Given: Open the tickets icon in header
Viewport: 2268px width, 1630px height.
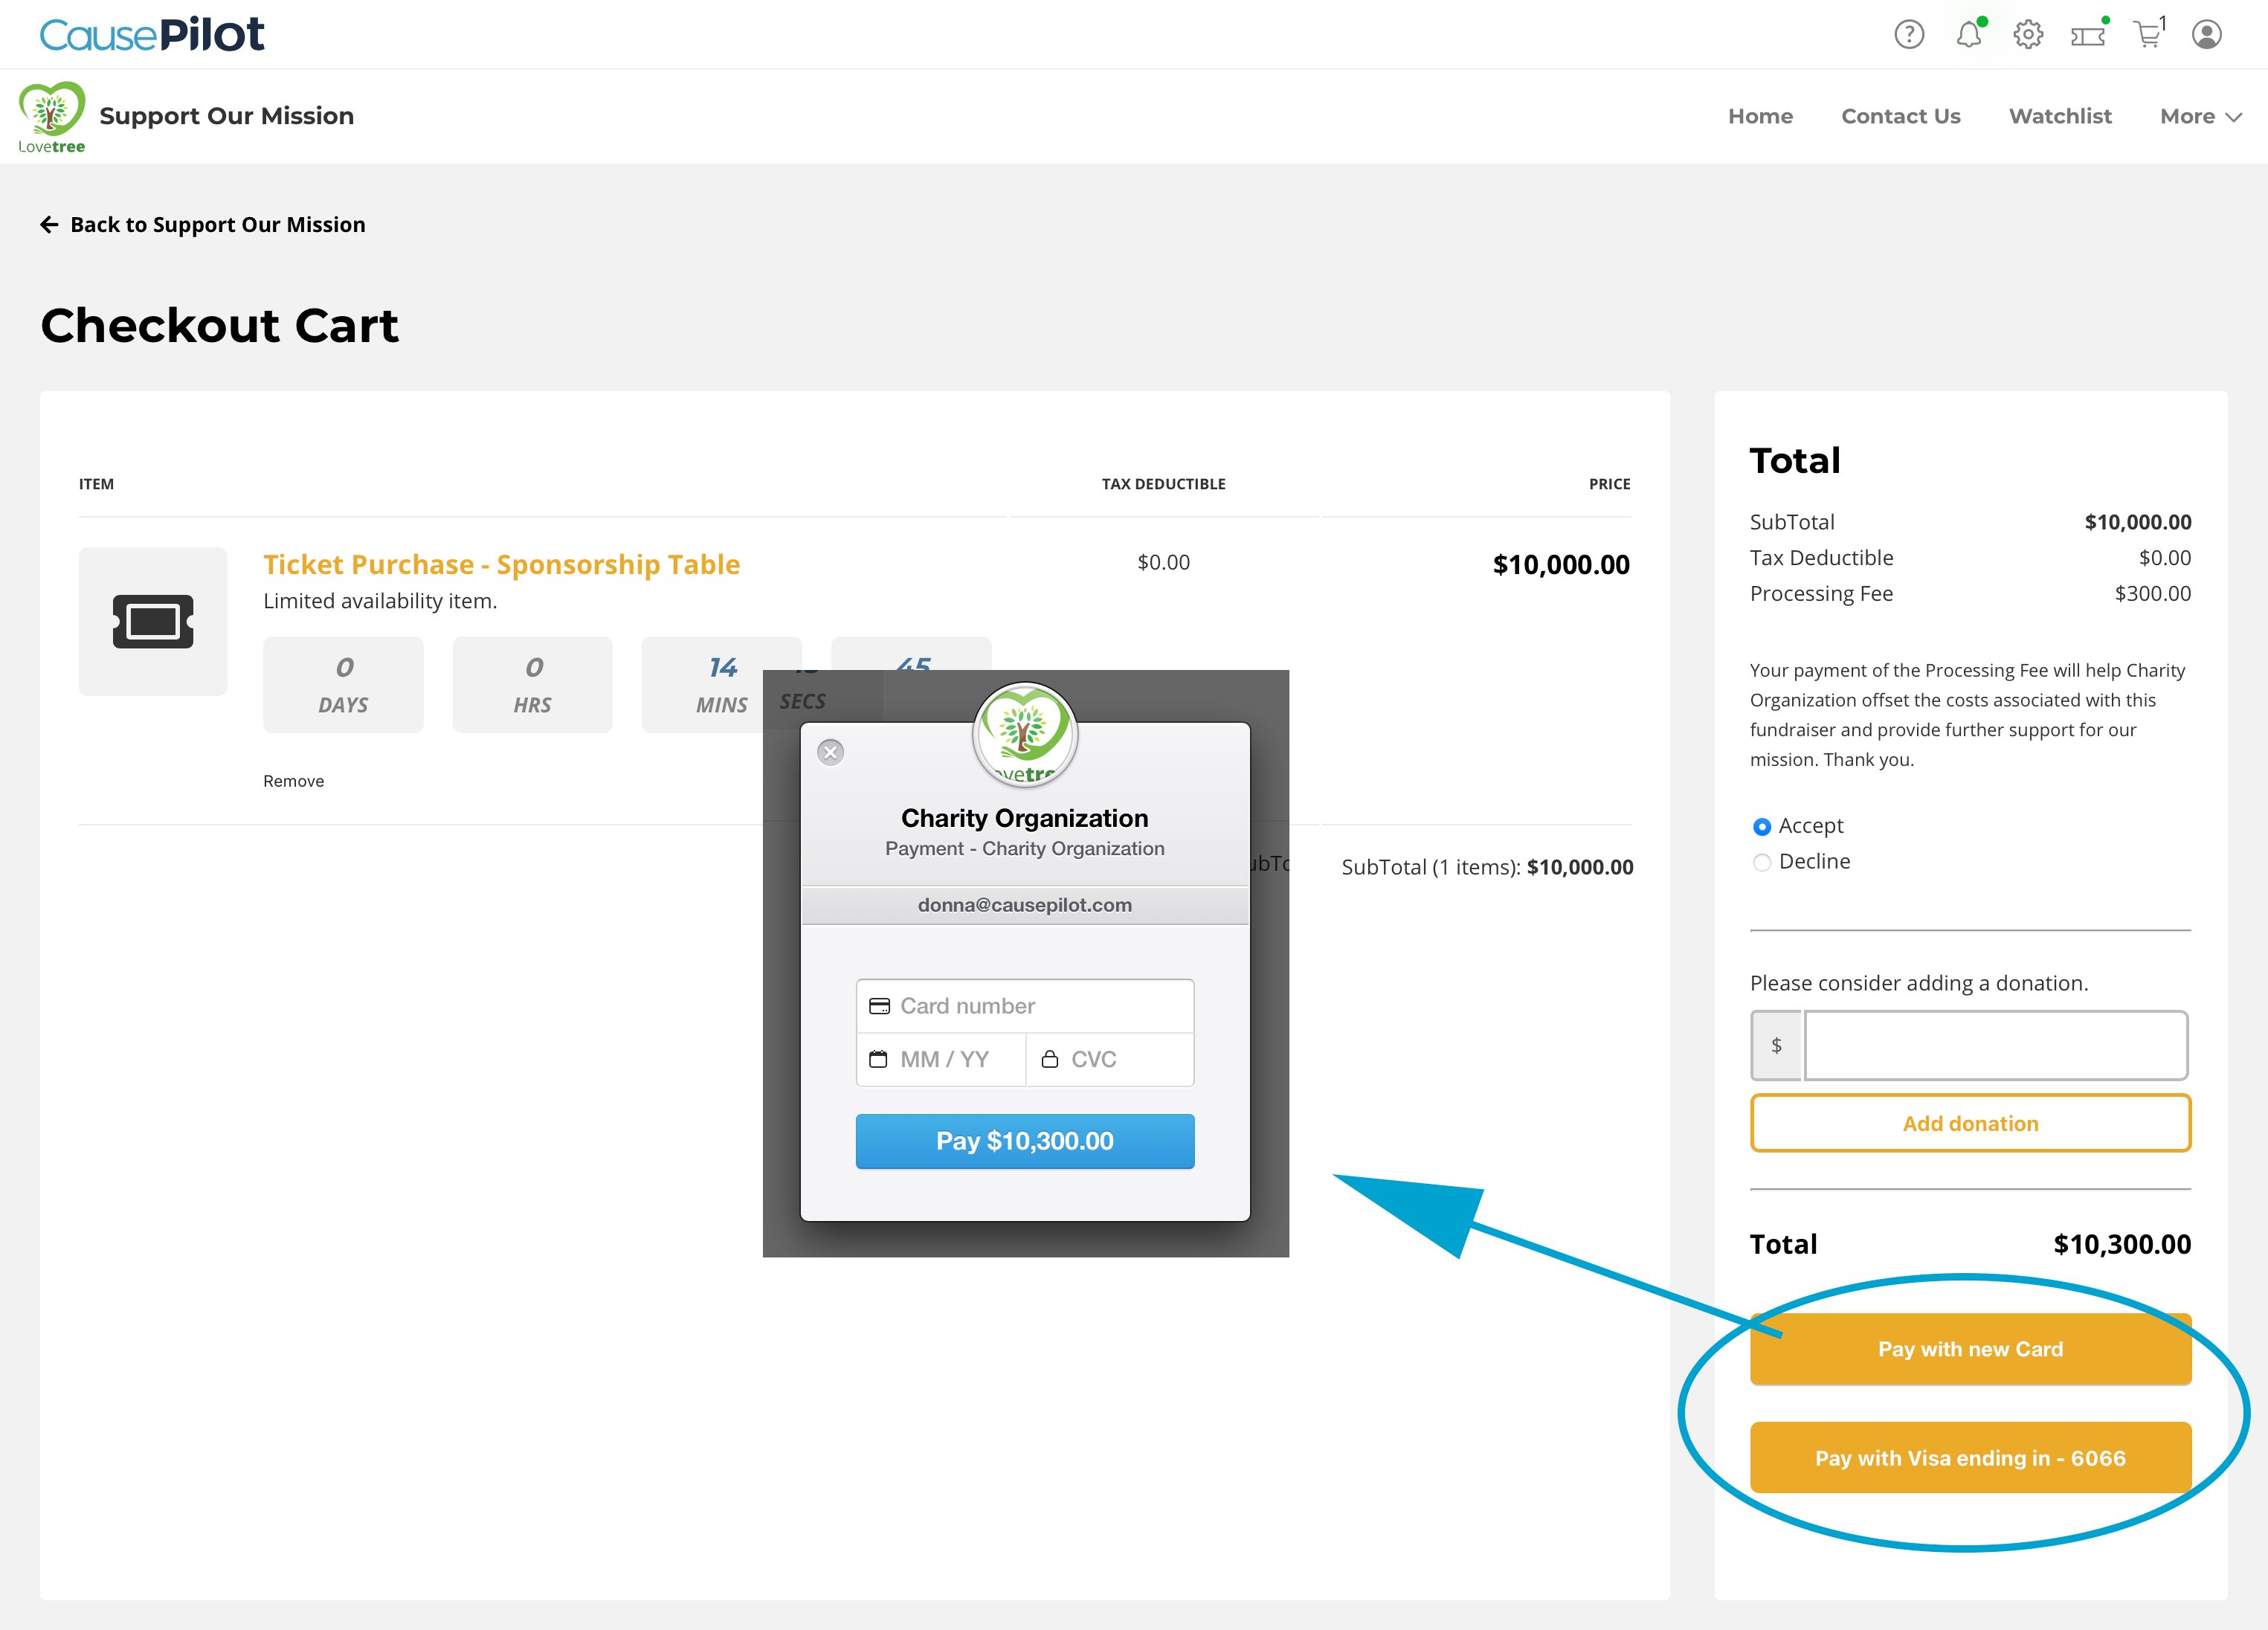Looking at the screenshot, I should (2088, 36).
